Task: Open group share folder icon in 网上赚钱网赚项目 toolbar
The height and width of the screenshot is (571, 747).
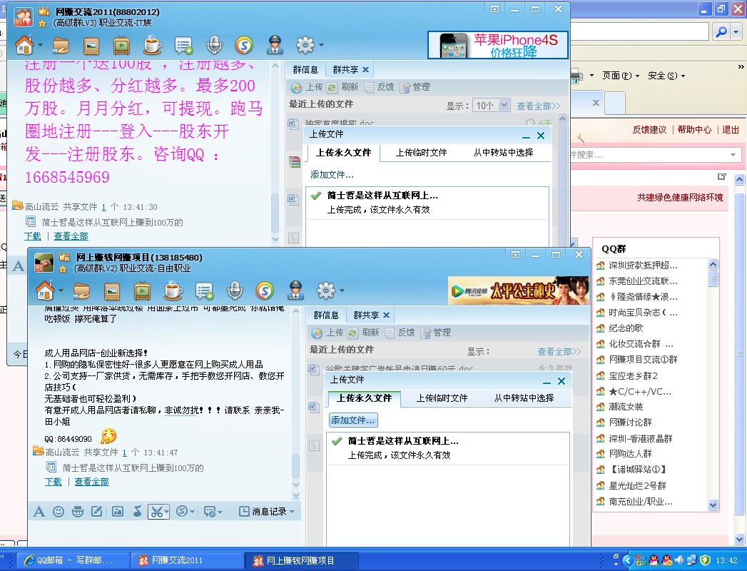Action: click(x=81, y=290)
